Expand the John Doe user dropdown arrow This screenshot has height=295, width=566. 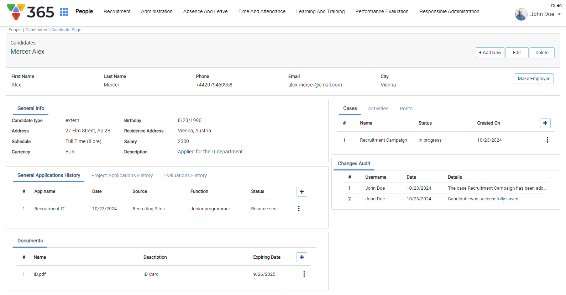pyautogui.click(x=559, y=14)
